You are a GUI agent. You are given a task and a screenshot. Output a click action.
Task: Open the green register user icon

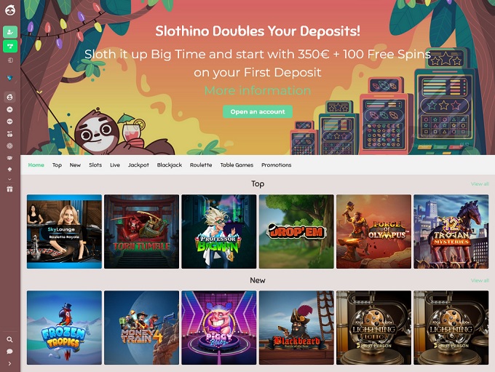click(10, 32)
